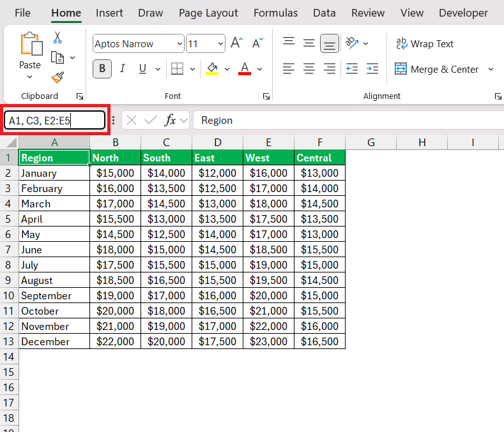Viewport: 504px width, 432px height.
Task: Click the Copy icon
Action: 57,58
